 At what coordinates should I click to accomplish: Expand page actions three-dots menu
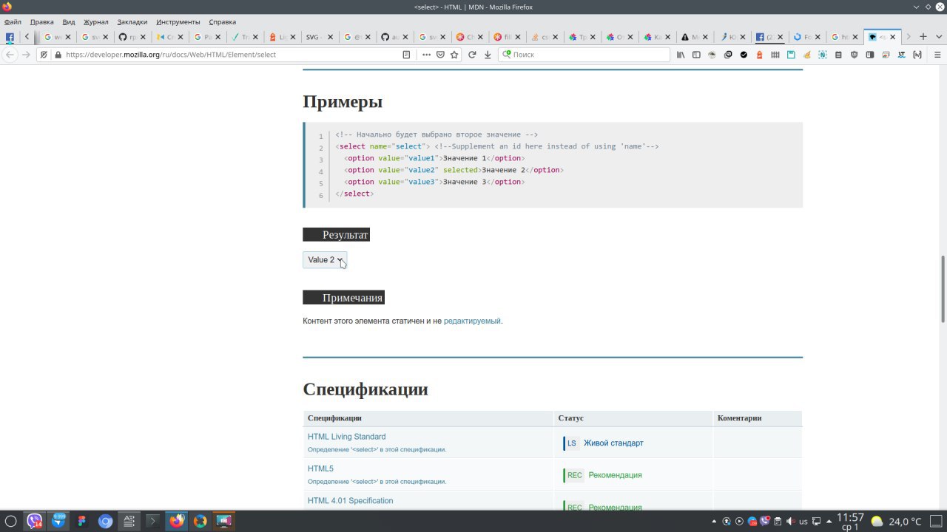426,55
